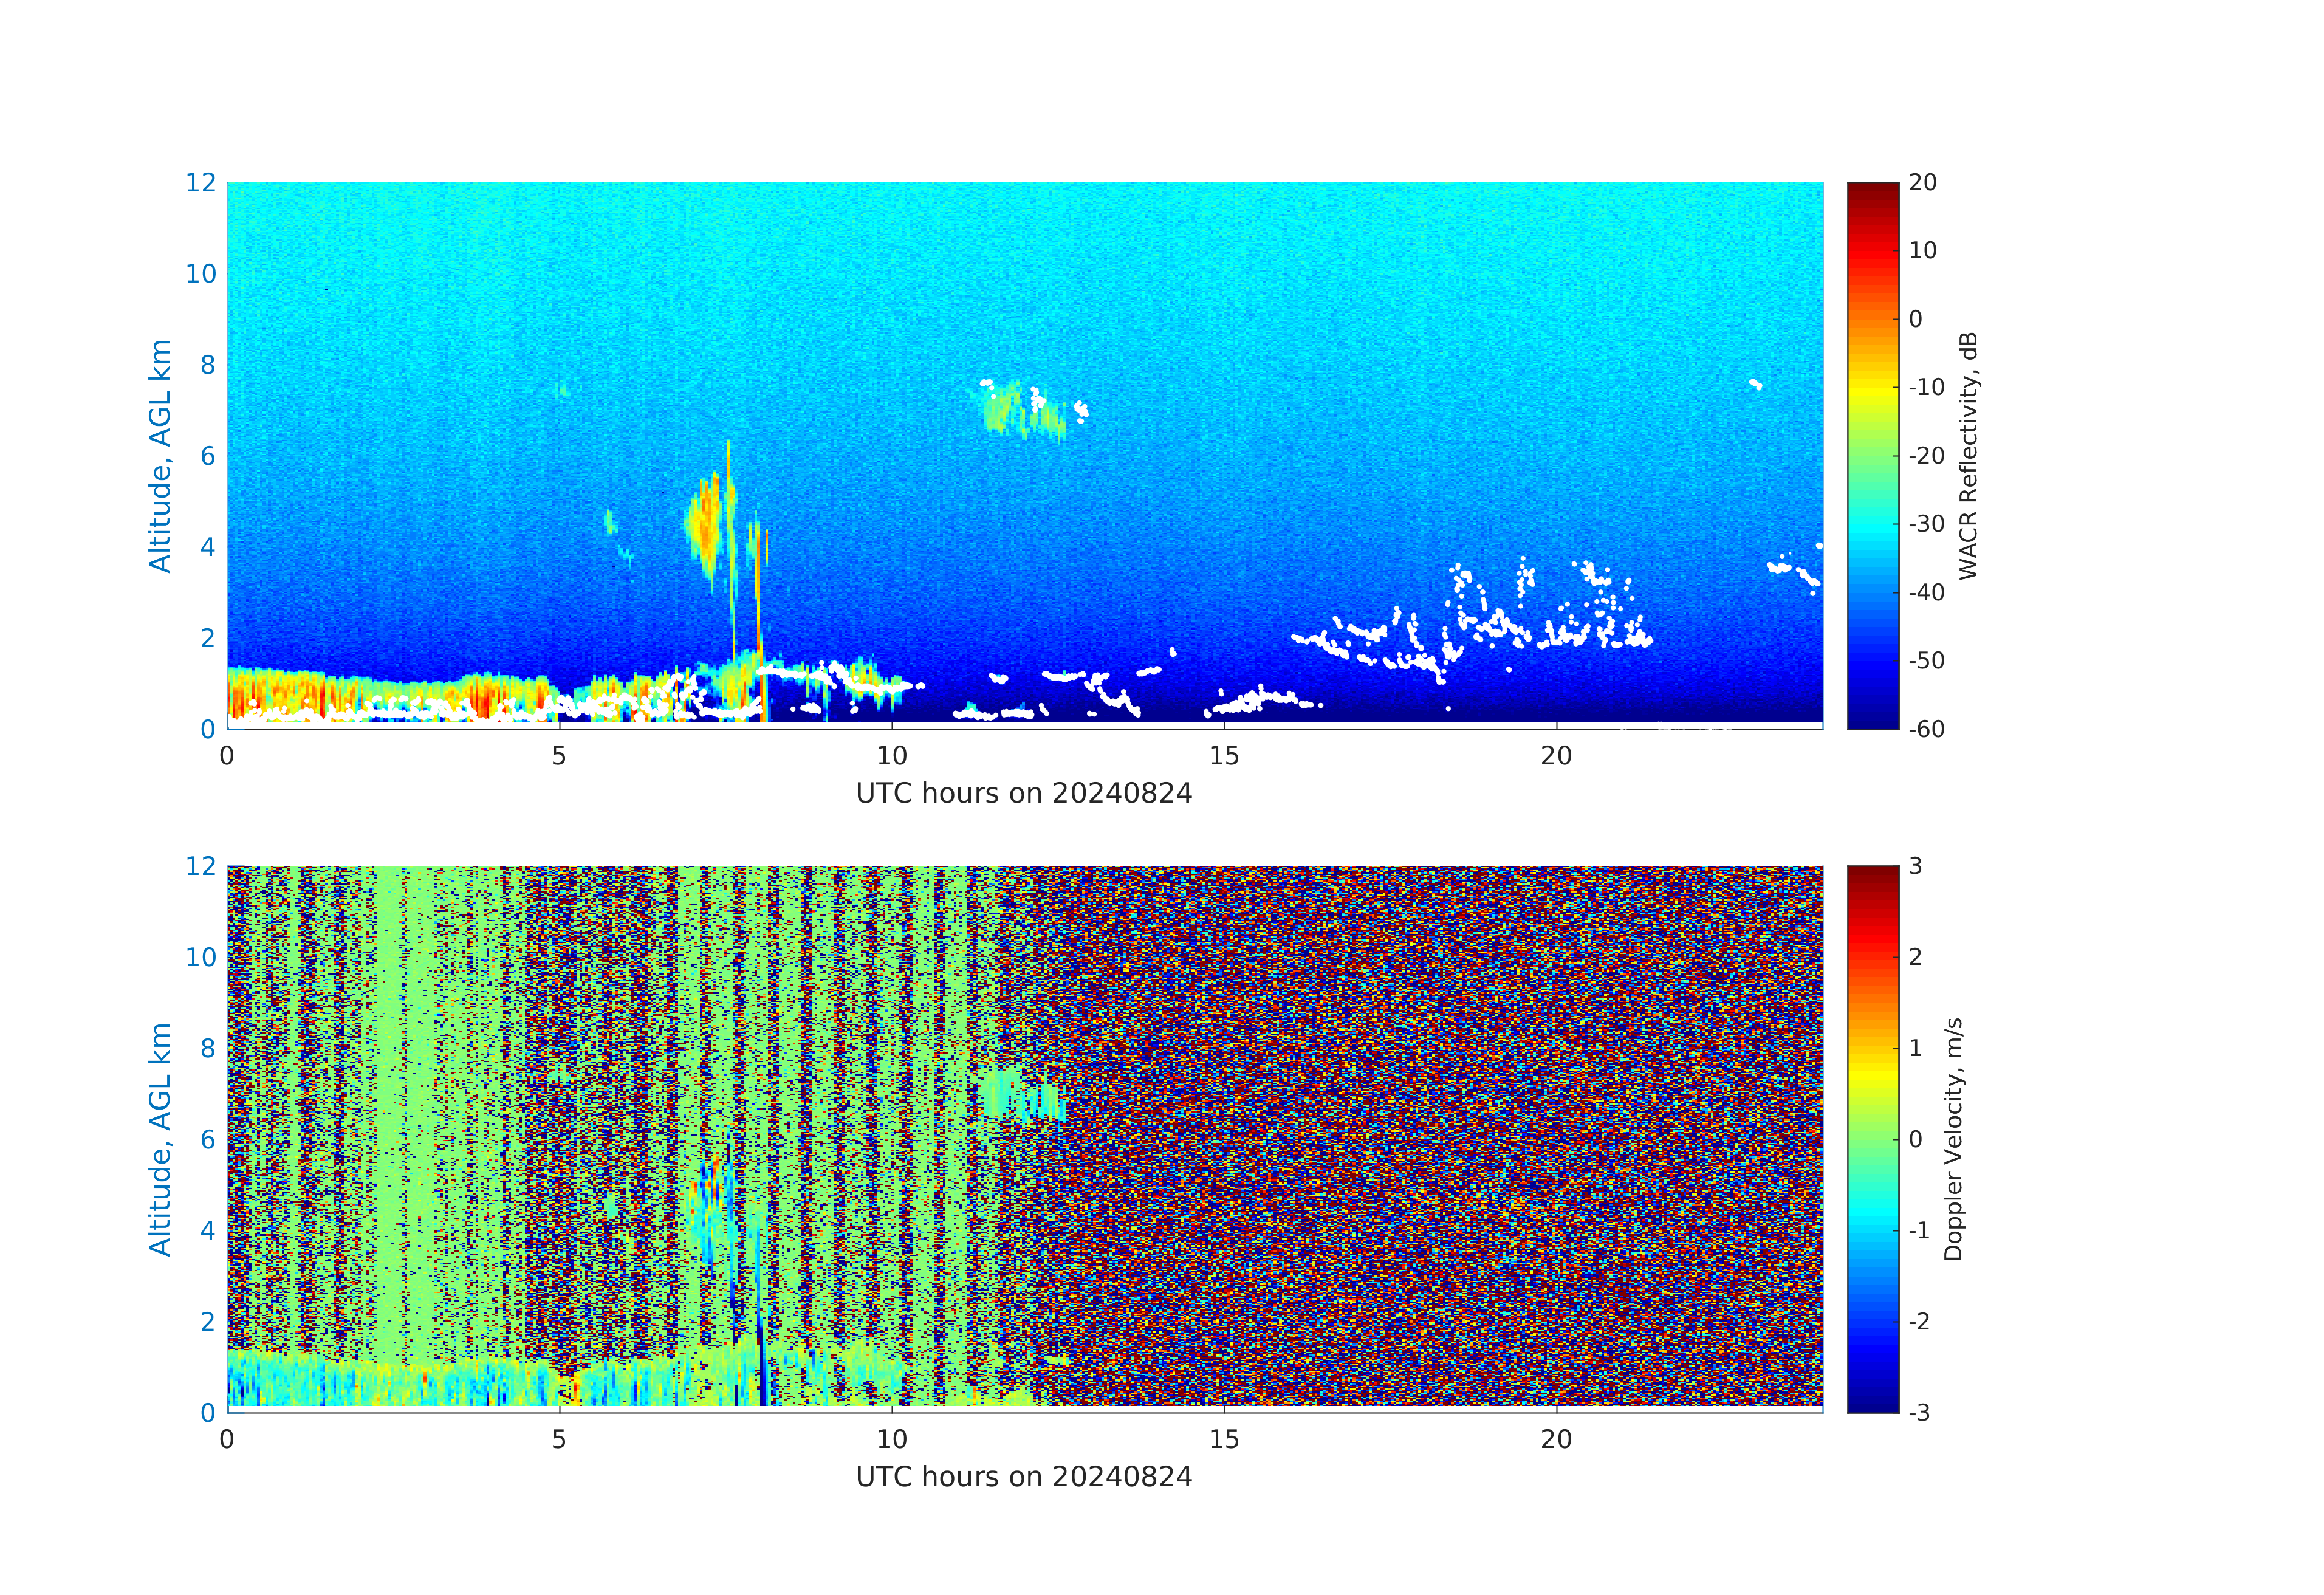Image resolution: width=2324 pixels, height=1595 pixels.
Task: Click the Doppler Velocity, m/s label
Action: [x=1953, y=1138]
